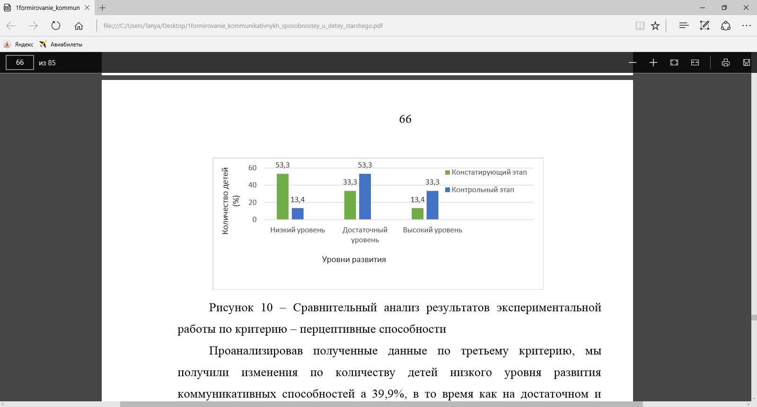Image resolution: width=757 pixels, height=407 pixels.
Task: Open the Авиабилеты bookmark
Action: (x=61, y=44)
